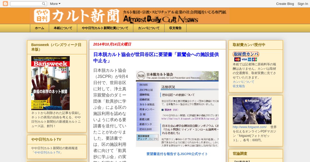Click the fotgazet photo thumbnail
The image size is (310, 162).
point(252,111)
